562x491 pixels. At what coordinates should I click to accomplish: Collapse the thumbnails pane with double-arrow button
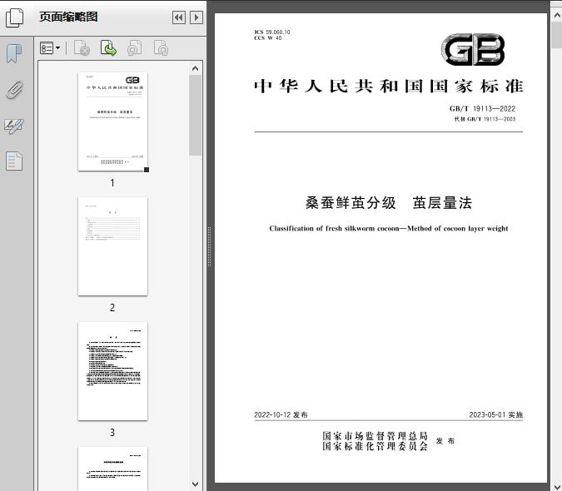click(x=179, y=17)
